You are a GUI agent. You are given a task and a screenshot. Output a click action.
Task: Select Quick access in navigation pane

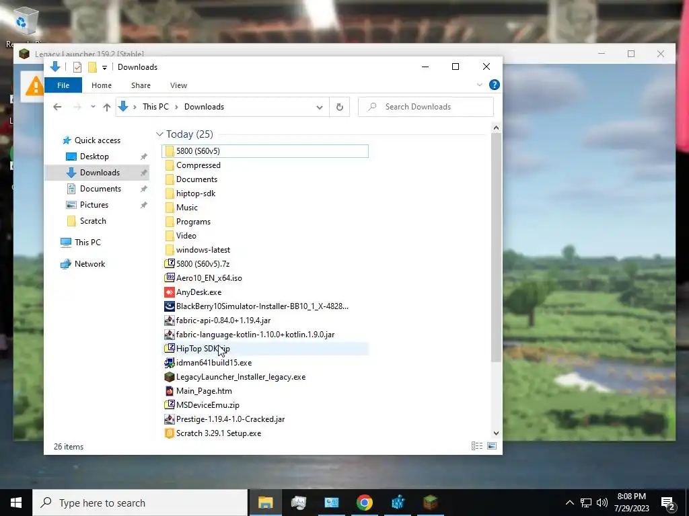coord(98,140)
